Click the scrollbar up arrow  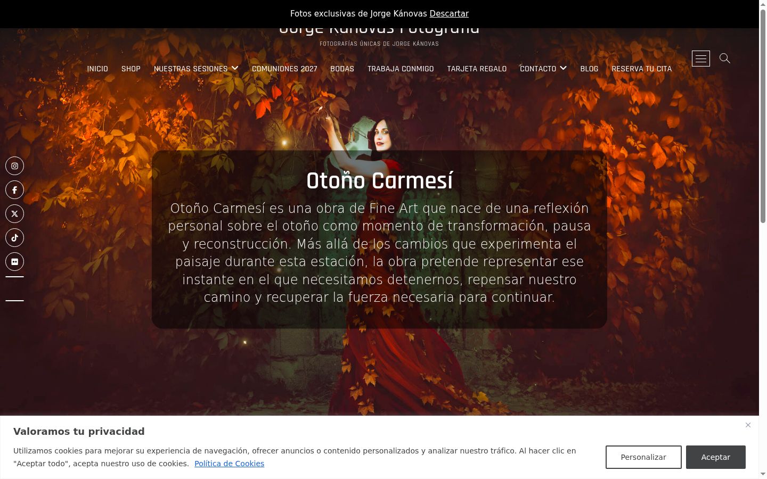point(763,4)
